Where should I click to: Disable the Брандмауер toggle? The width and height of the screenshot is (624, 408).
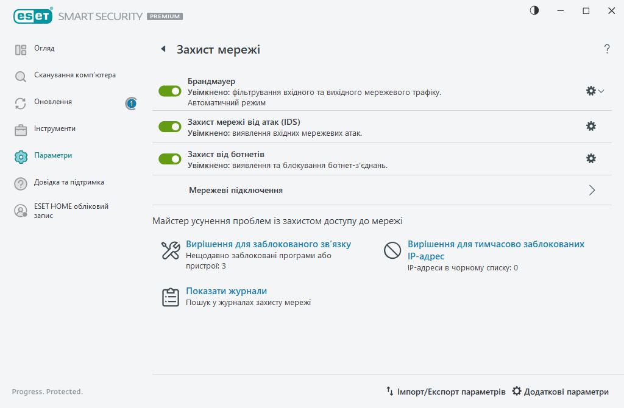pyautogui.click(x=170, y=91)
